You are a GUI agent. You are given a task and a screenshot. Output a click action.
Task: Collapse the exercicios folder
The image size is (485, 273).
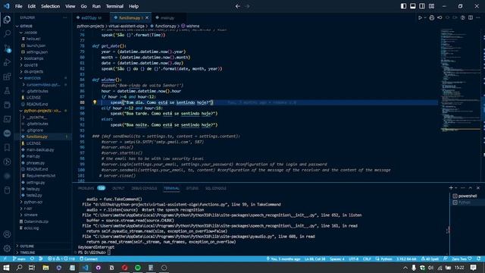pos(32,78)
